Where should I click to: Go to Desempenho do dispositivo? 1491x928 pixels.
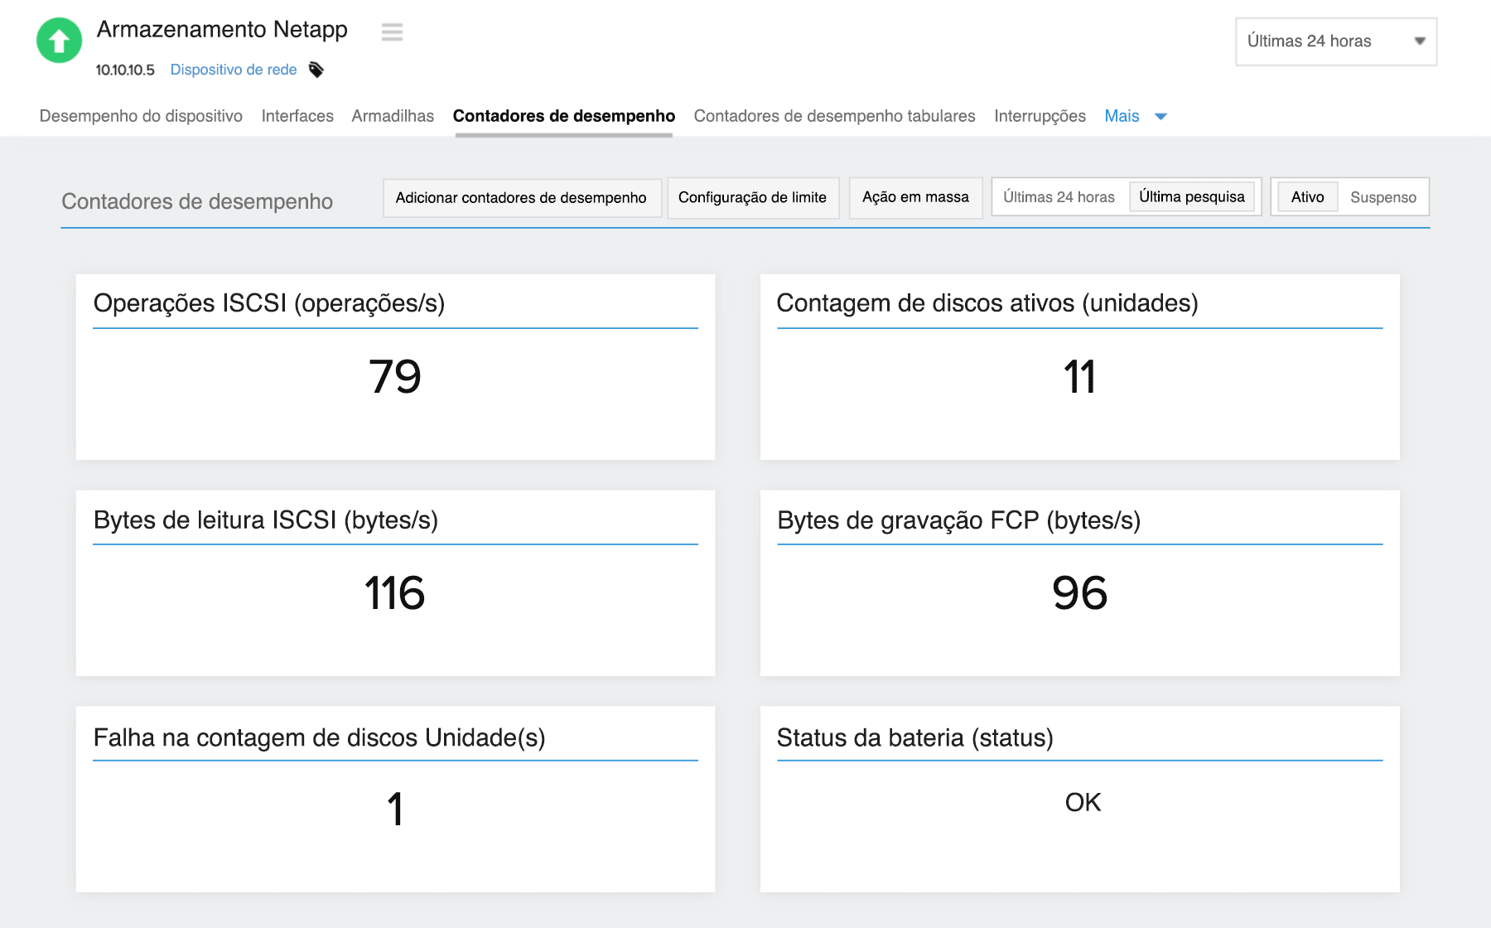pos(140,116)
